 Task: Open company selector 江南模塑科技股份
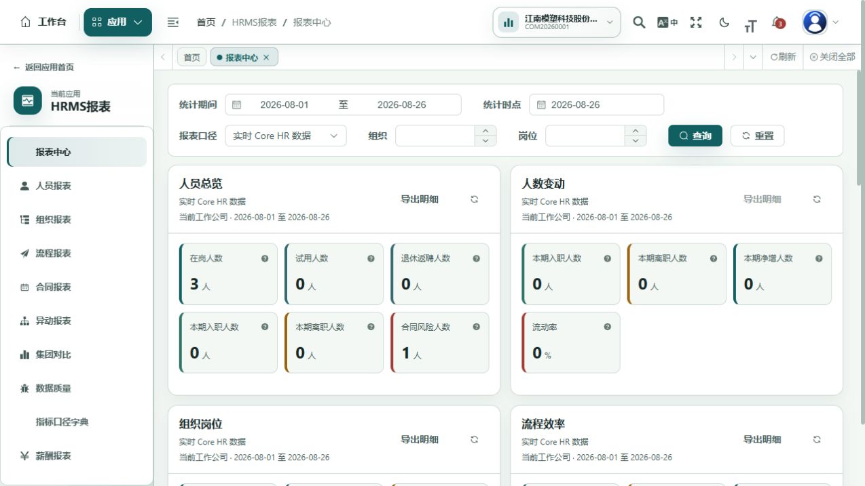557,22
